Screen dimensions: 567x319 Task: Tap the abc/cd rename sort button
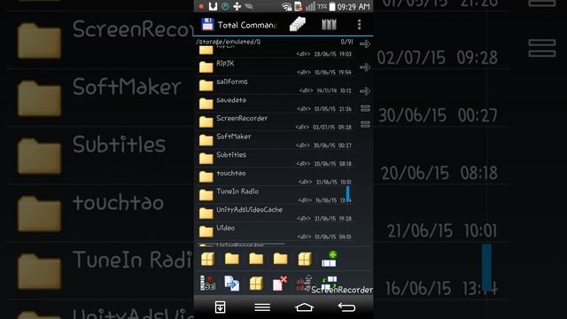(x=303, y=284)
